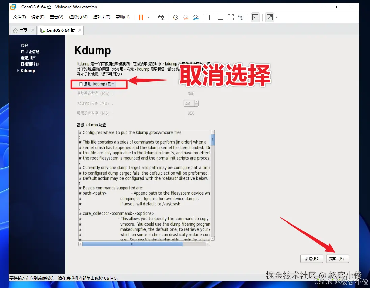Click the send Ctrl+Alt+Del icon
This screenshot has width=370, height=288.
pos(161,17)
